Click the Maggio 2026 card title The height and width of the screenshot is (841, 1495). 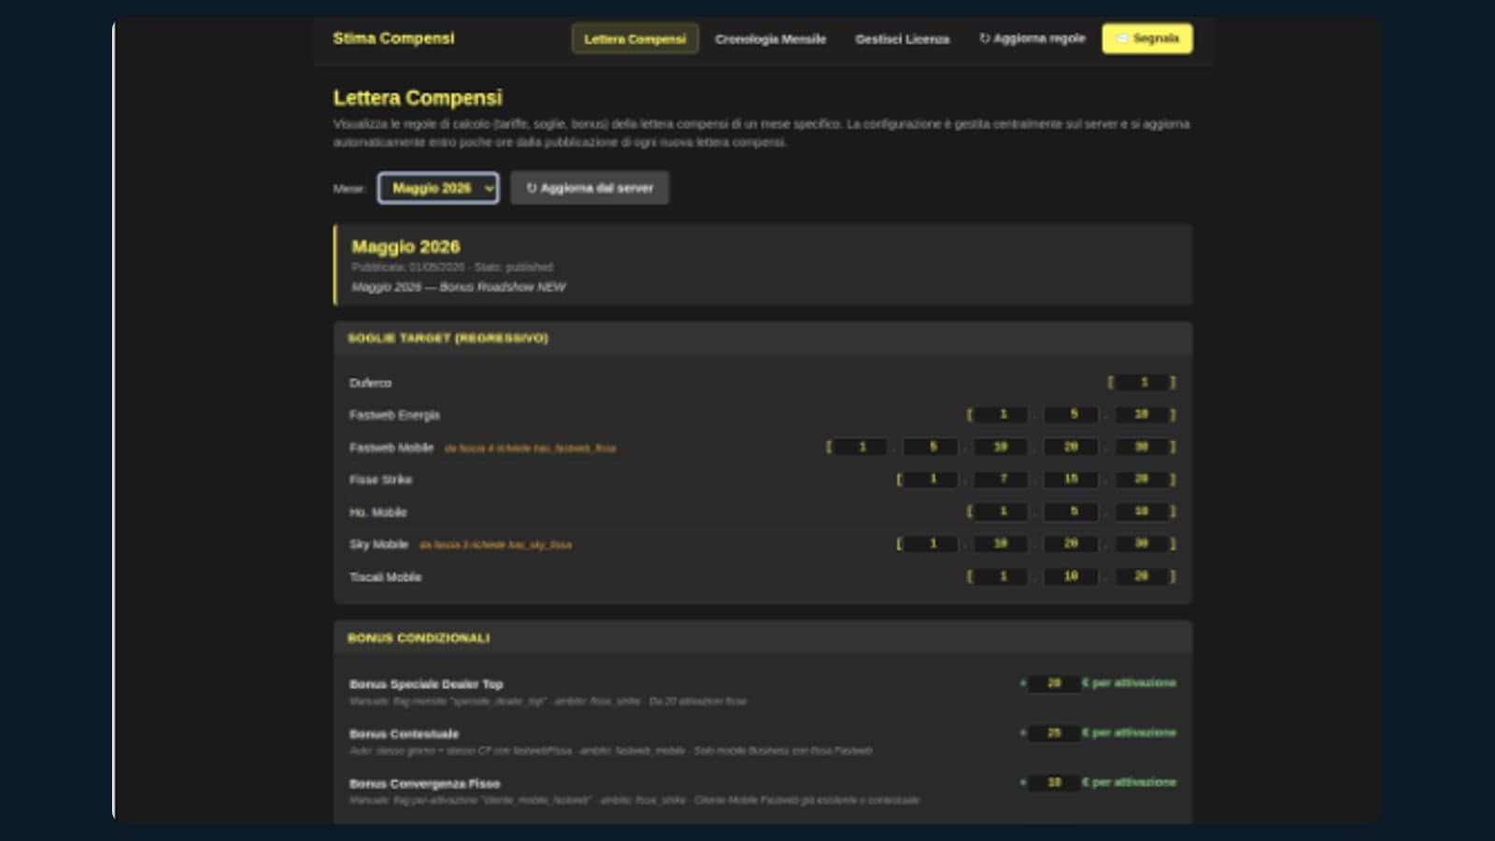click(406, 247)
